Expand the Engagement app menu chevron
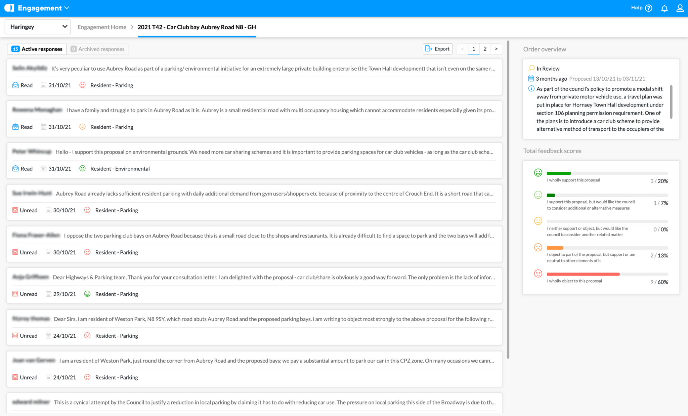688x416 pixels. (x=67, y=8)
